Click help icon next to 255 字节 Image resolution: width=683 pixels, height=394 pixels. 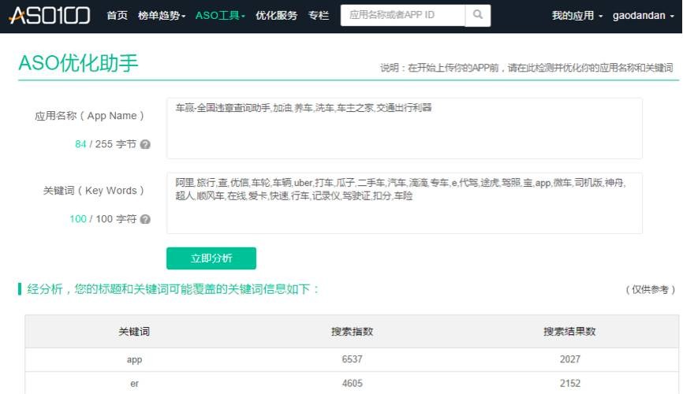(145, 144)
